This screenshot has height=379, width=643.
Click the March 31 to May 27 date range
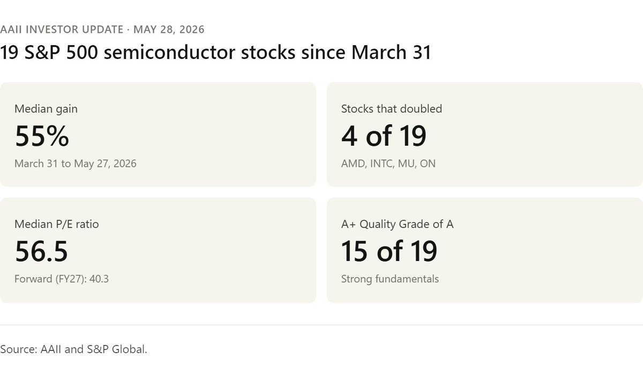[76, 164]
